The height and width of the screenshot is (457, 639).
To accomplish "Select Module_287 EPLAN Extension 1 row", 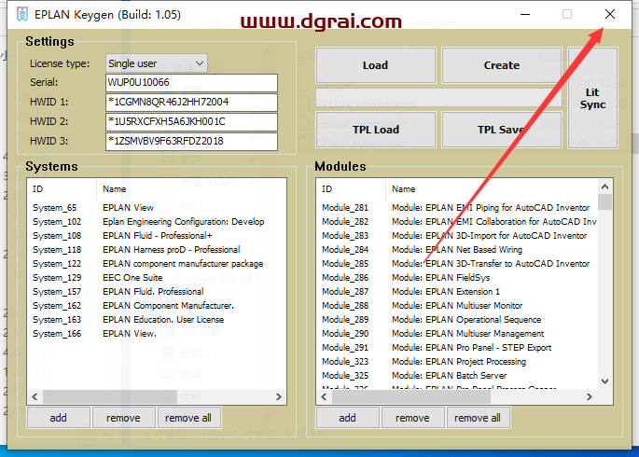I will [457, 292].
